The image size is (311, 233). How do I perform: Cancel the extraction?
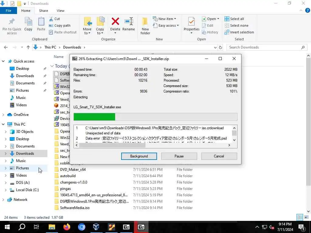(219, 156)
